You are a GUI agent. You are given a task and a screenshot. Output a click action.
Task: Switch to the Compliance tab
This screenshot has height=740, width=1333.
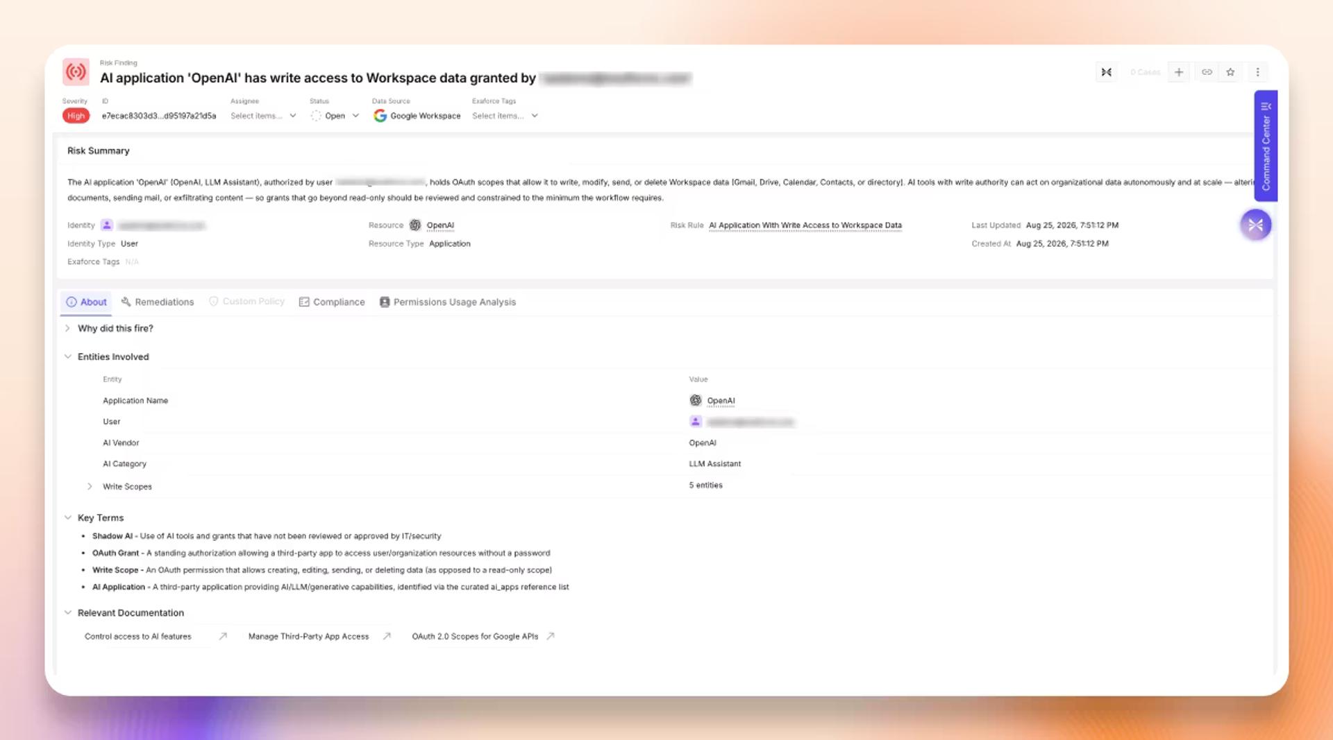coord(331,302)
